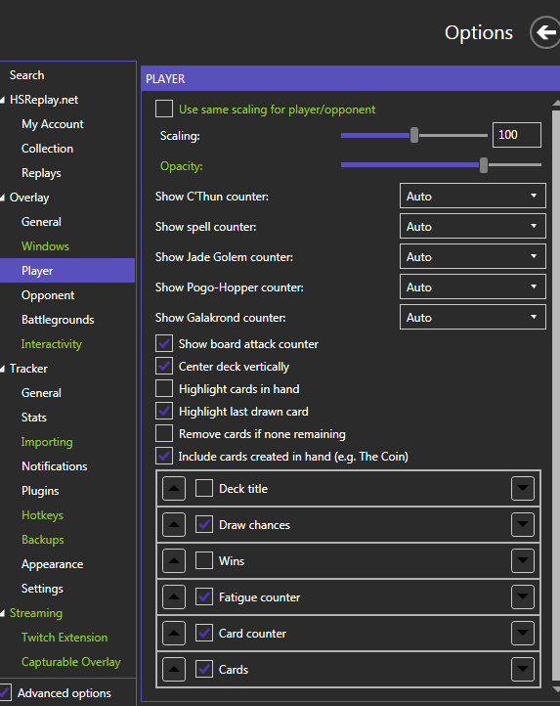Open Search in the sidebar
The height and width of the screenshot is (706, 560).
point(27,75)
